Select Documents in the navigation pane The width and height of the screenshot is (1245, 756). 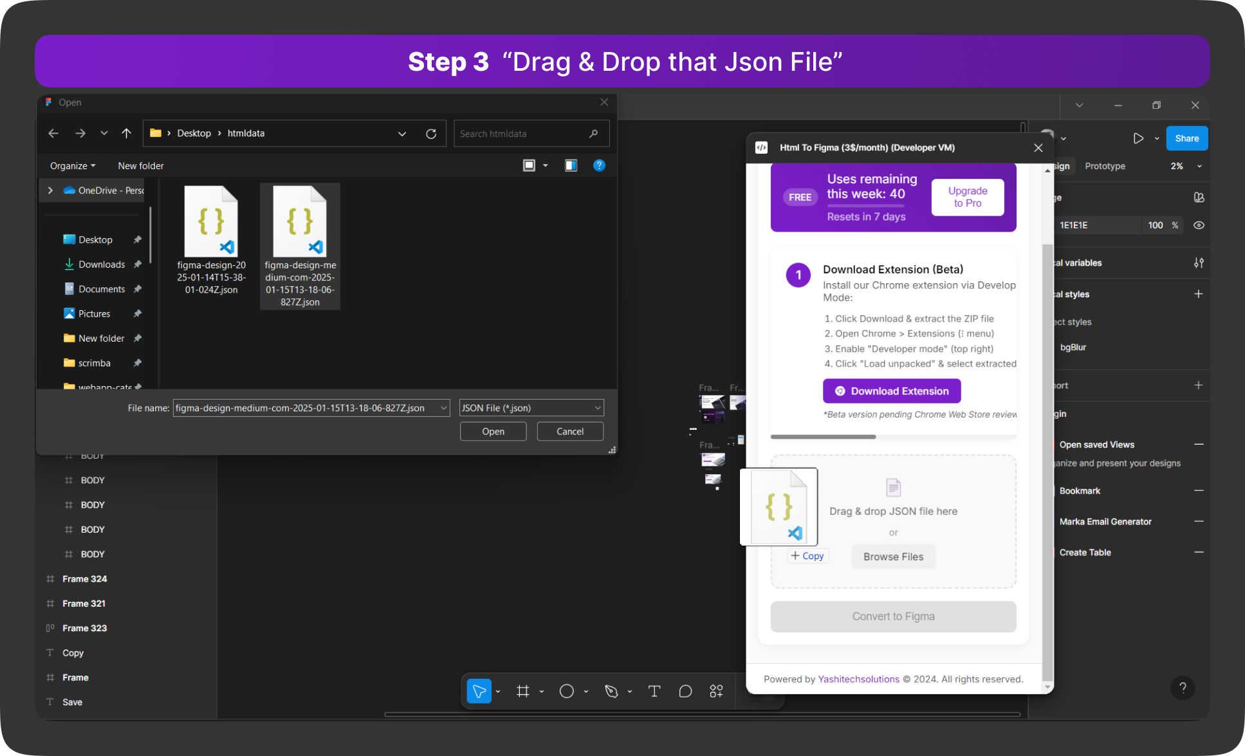point(102,290)
